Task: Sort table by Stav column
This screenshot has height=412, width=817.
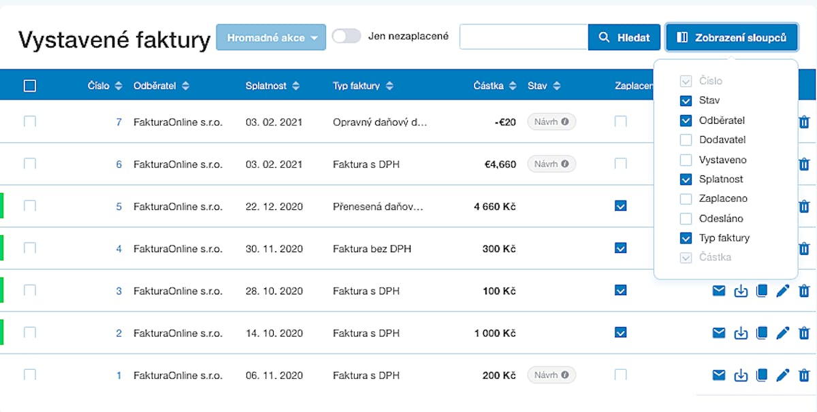Action: click(x=544, y=86)
